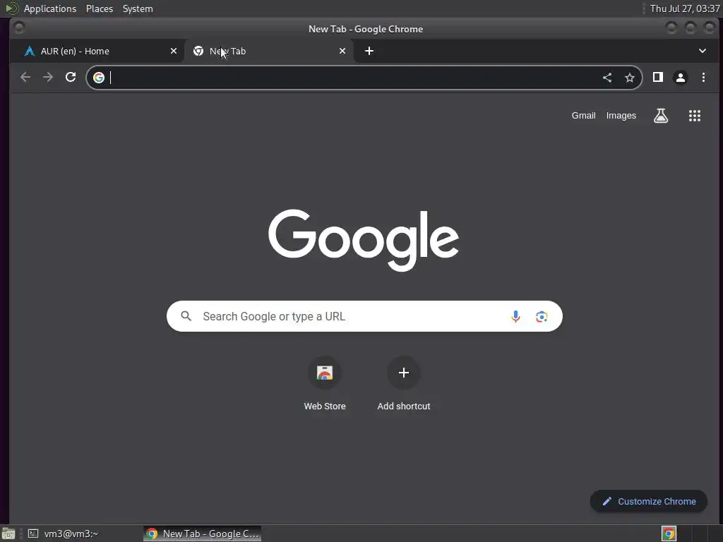Click the forward navigation arrow
The image size is (723, 542).
(x=48, y=78)
